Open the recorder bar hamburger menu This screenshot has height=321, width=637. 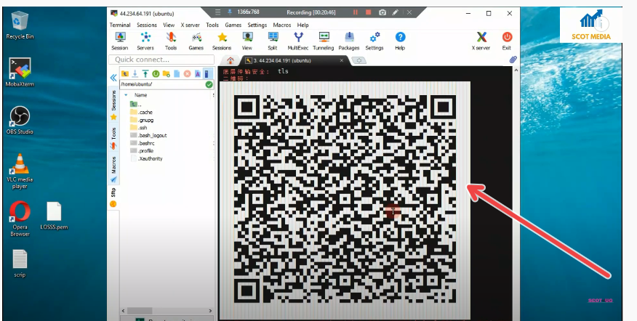coord(217,12)
